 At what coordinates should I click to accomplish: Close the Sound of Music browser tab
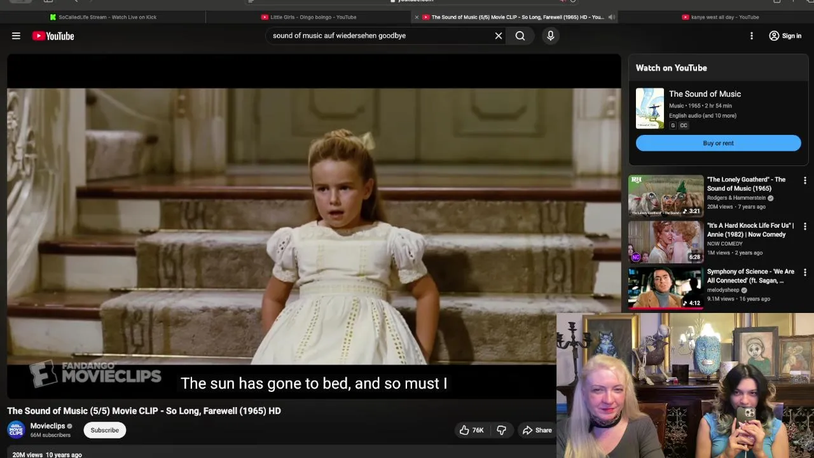click(x=417, y=17)
